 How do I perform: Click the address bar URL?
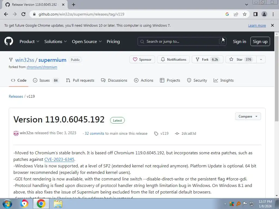pos(81,14)
